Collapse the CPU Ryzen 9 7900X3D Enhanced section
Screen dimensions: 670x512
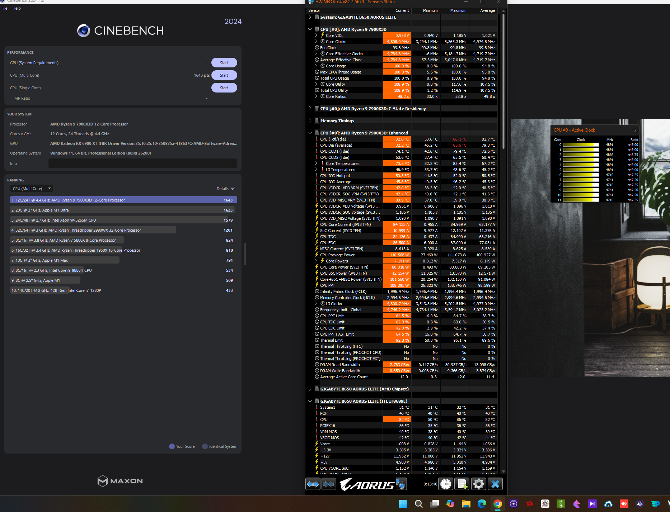310,133
